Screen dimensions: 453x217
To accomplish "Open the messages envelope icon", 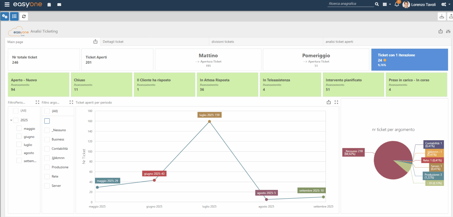I will pyautogui.click(x=59, y=4).
